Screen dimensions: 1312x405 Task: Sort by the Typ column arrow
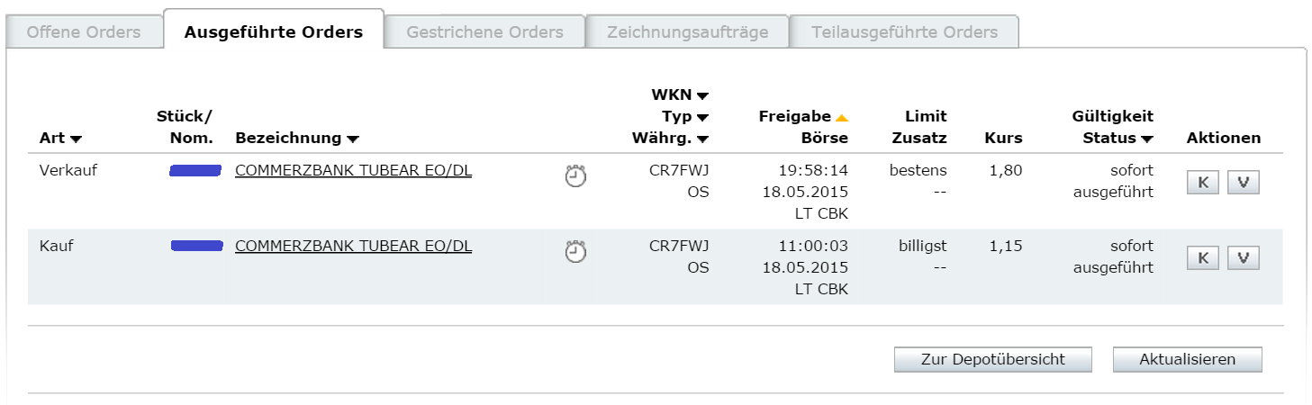coord(702,117)
